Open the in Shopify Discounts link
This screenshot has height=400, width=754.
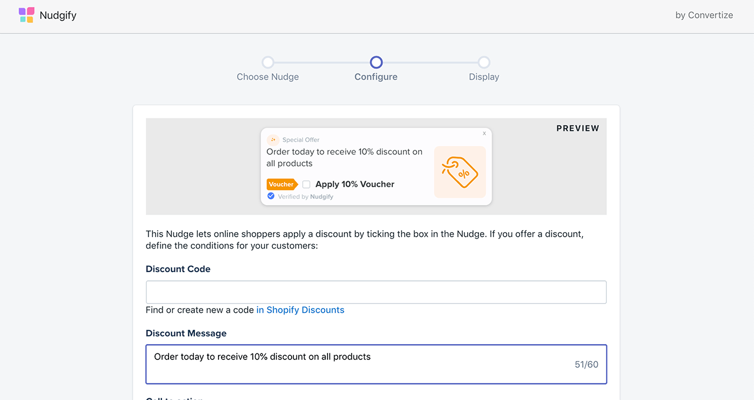(300, 310)
